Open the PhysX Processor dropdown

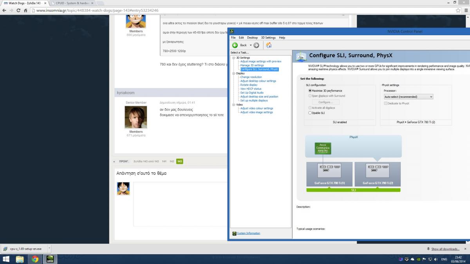click(408, 97)
